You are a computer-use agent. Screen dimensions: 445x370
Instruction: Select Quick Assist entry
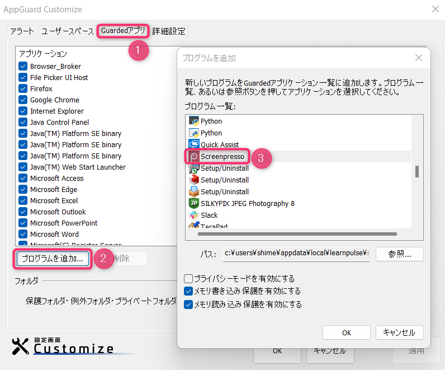coord(220,144)
